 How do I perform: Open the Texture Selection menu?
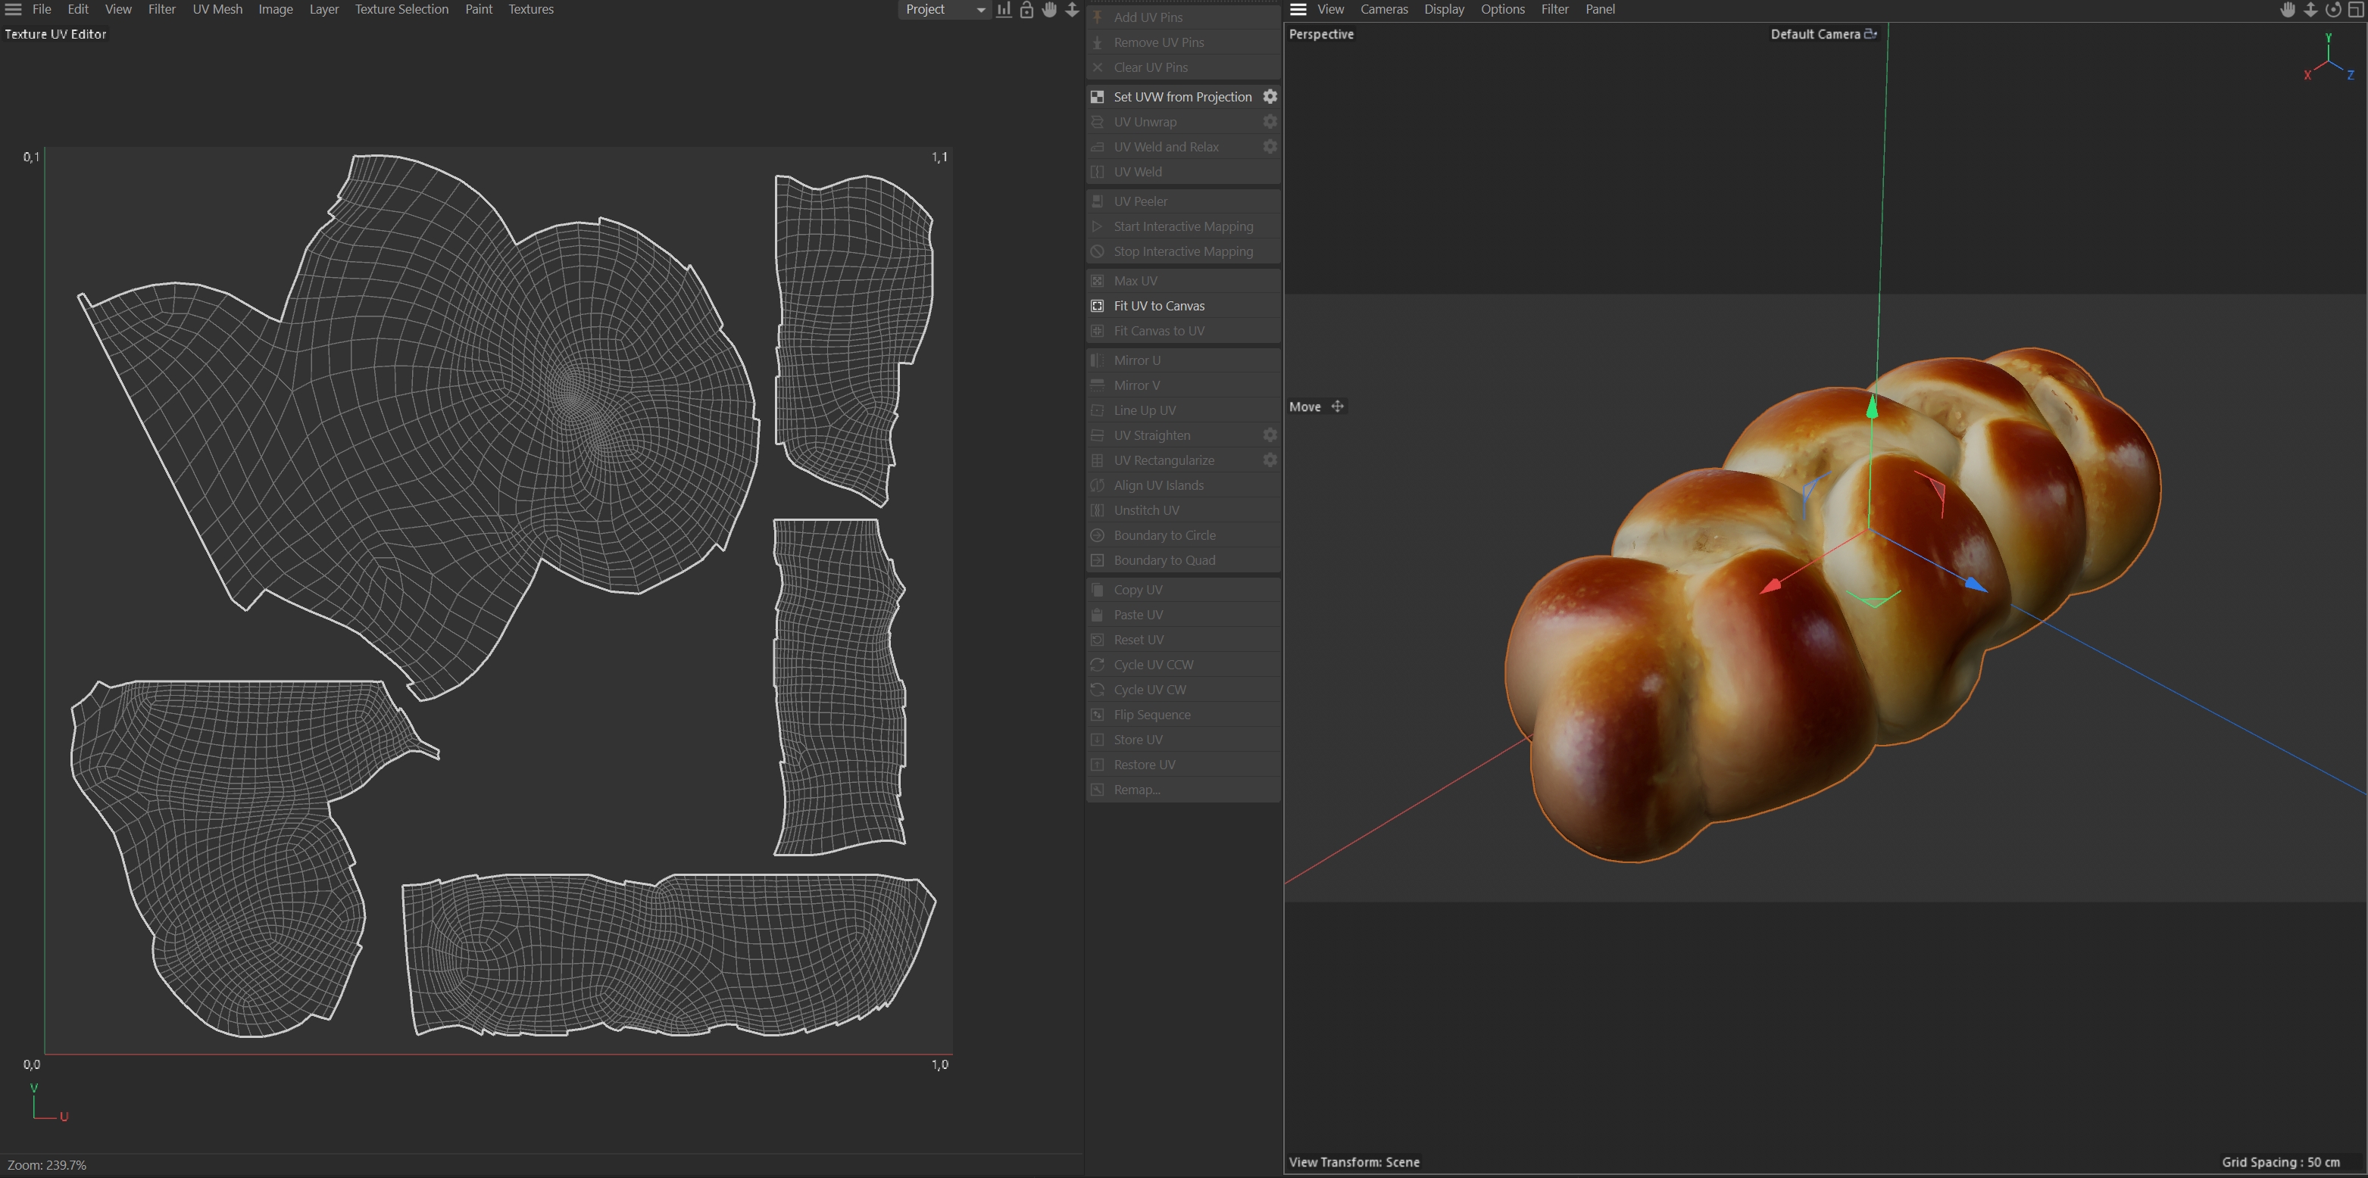click(401, 9)
